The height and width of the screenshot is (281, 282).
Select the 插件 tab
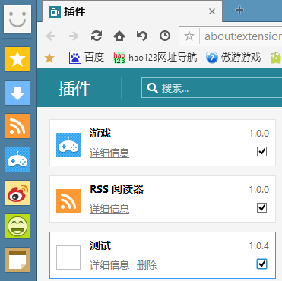(132, 11)
